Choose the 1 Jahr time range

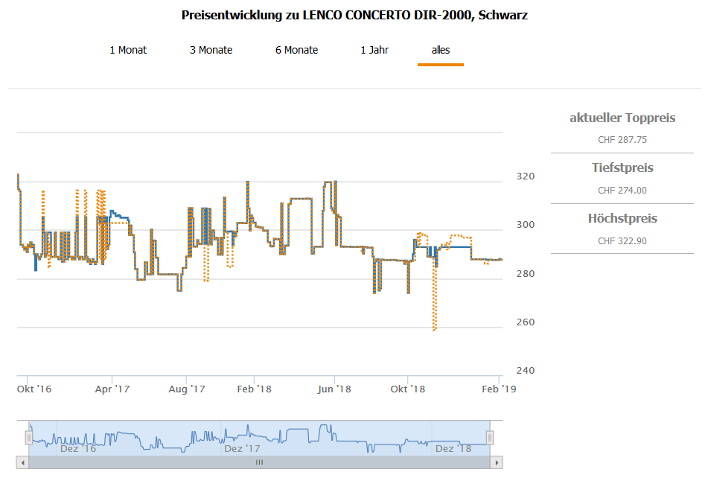pyautogui.click(x=374, y=50)
